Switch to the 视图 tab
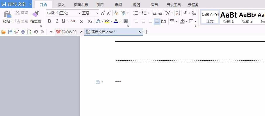 136,5
